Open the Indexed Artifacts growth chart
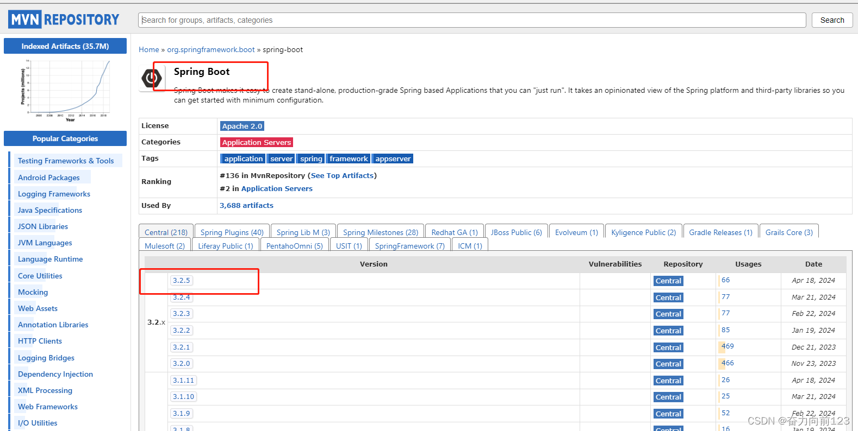Screen dimensions: 858x431 point(65,91)
